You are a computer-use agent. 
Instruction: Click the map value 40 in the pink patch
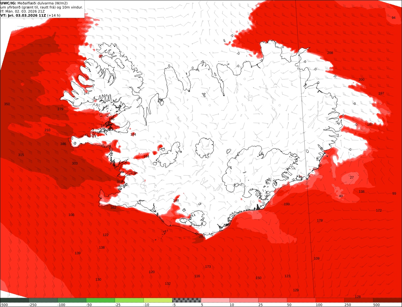click(x=341, y=196)
